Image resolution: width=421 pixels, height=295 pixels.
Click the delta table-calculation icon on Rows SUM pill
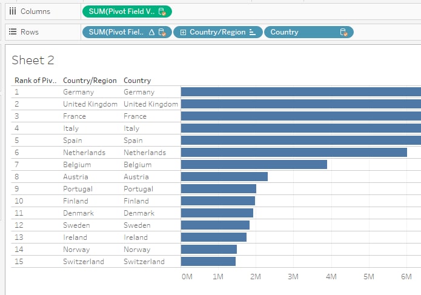coord(151,32)
